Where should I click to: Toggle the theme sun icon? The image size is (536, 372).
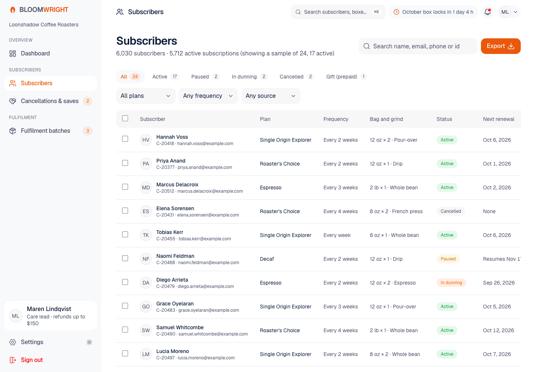(x=89, y=342)
